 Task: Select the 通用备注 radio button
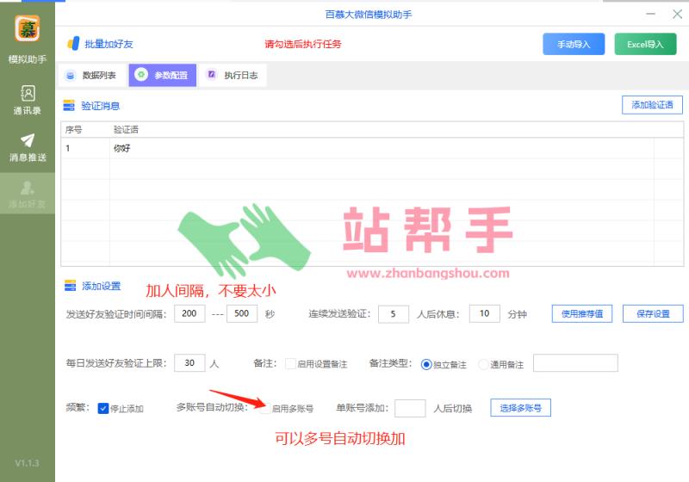pos(483,364)
